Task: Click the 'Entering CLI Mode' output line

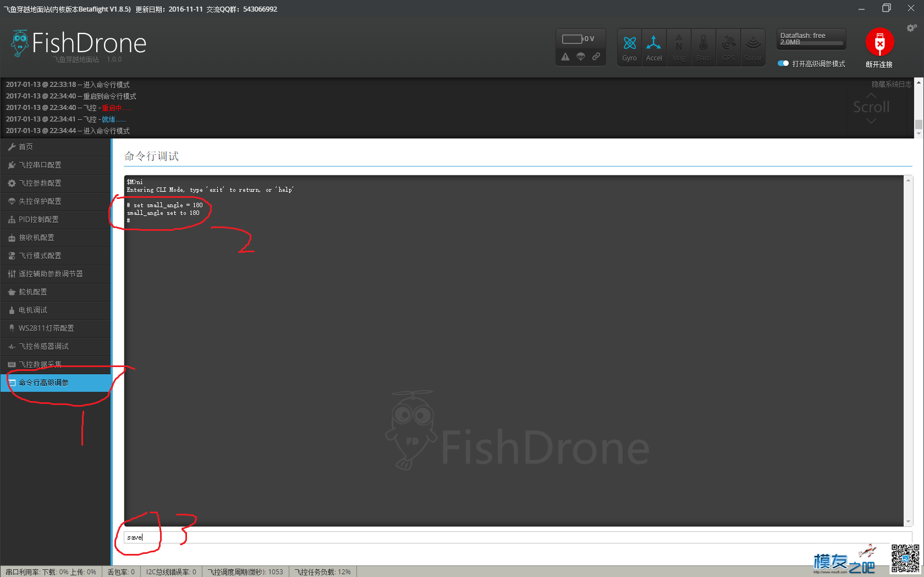Action: (x=210, y=190)
